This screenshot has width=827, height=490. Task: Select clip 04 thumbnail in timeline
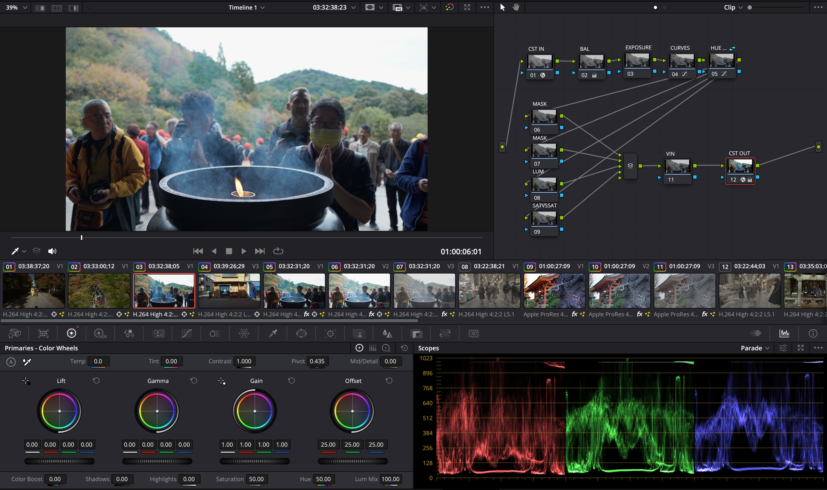pos(229,291)
